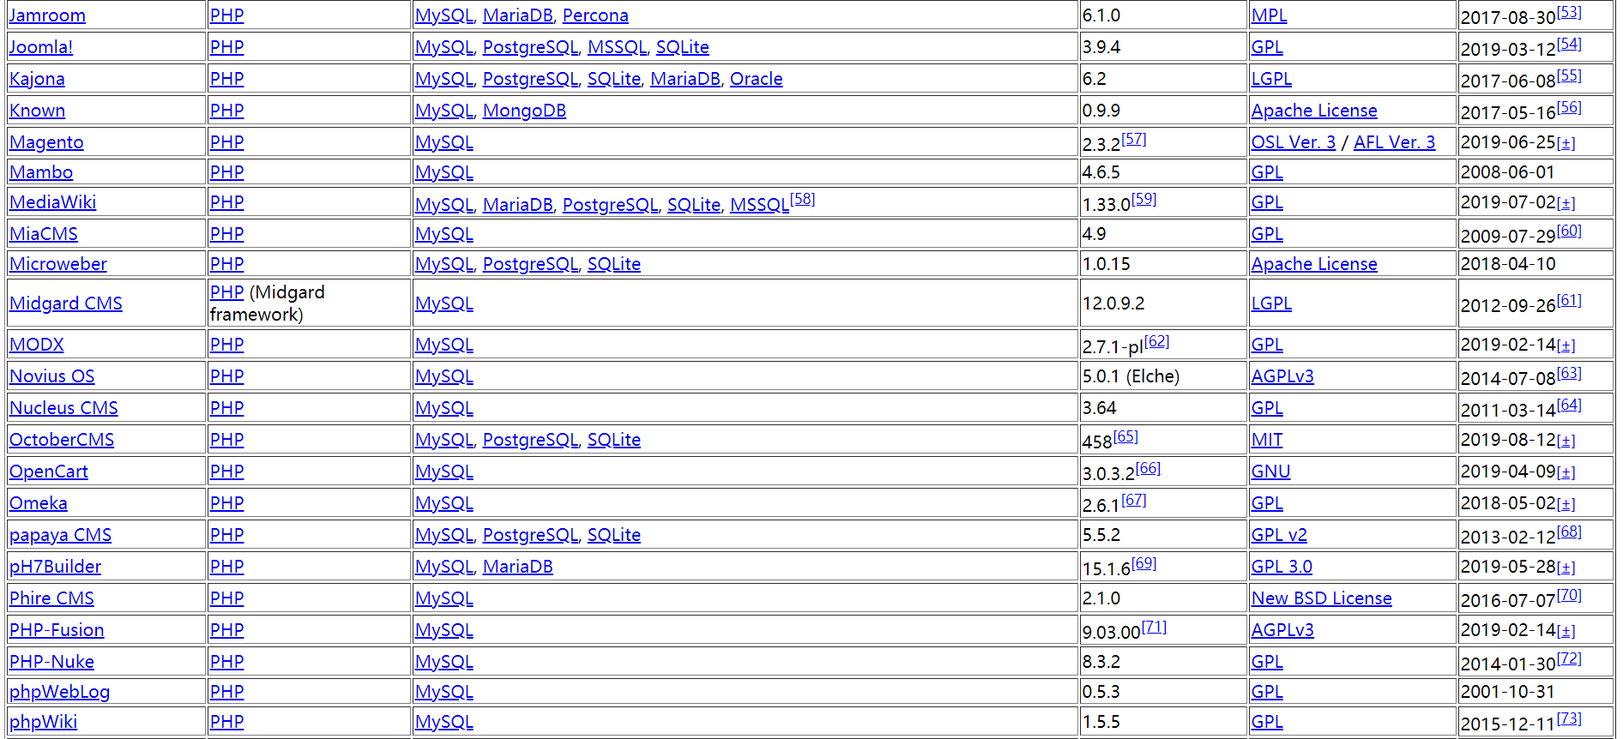
Task: Click PostgreSQL in the Microweber row
Action: [530, 264]
